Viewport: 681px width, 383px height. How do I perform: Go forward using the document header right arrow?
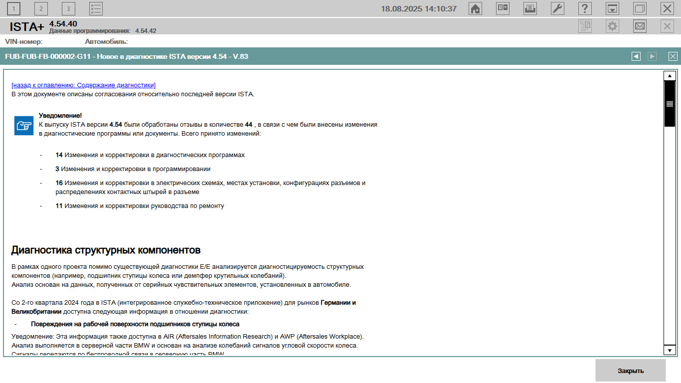652,56
